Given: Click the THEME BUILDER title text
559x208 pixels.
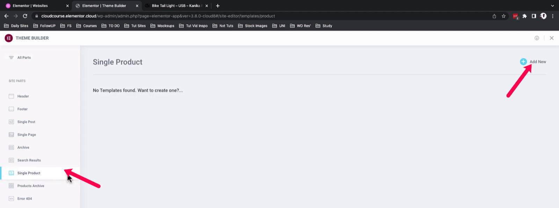Looking at the screenshot, I should pos(32,38).
